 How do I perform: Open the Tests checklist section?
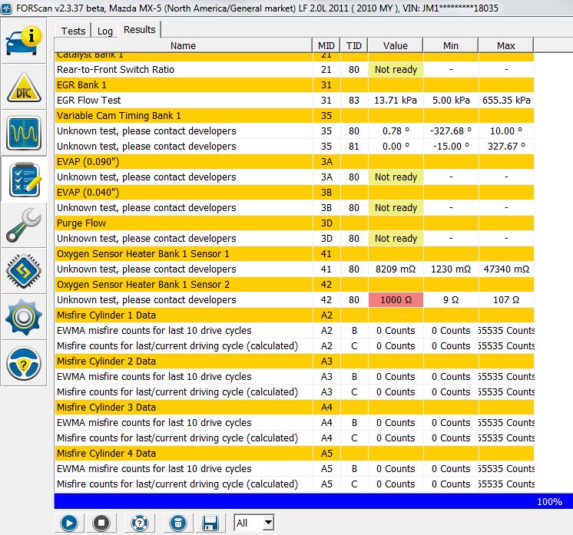24,180
